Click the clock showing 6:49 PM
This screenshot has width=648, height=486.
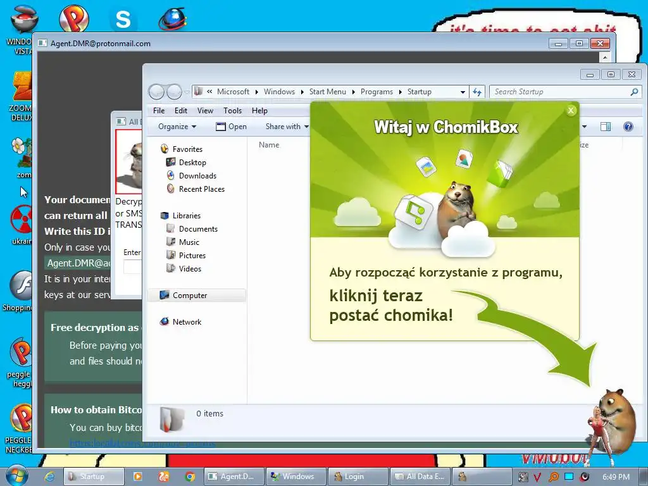tap(616, 477)
